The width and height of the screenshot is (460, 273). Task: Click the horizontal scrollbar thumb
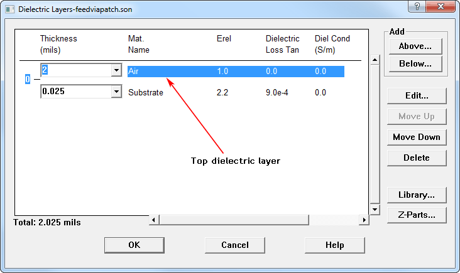coord(234,220)
